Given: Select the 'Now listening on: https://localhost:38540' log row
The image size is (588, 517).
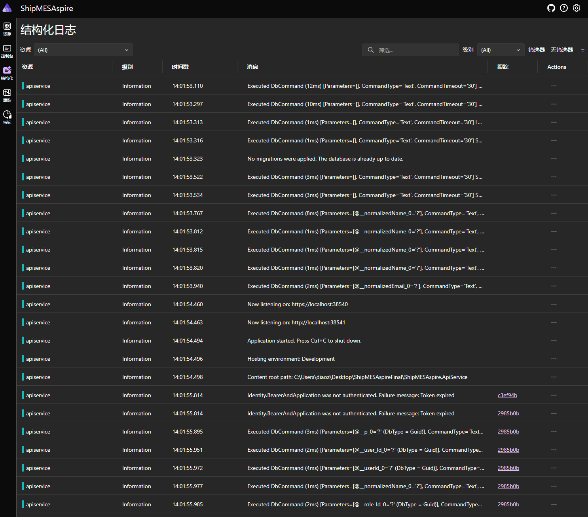Looking at the screenshot, I should (297, 304).
